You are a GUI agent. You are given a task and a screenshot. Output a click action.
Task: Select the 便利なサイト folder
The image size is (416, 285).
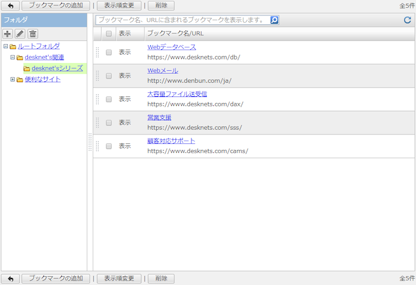pos(42,80)
